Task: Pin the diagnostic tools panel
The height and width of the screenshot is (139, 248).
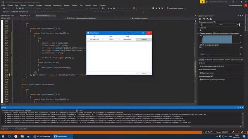Action: coord(240,16)
